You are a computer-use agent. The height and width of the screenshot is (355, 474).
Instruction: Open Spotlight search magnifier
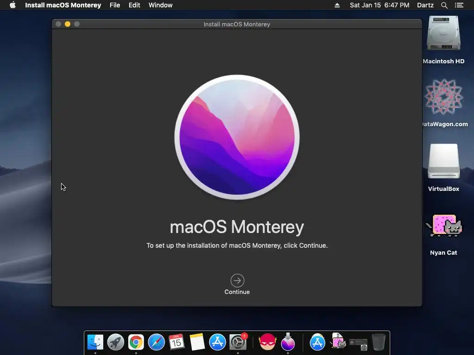[444, 5]
